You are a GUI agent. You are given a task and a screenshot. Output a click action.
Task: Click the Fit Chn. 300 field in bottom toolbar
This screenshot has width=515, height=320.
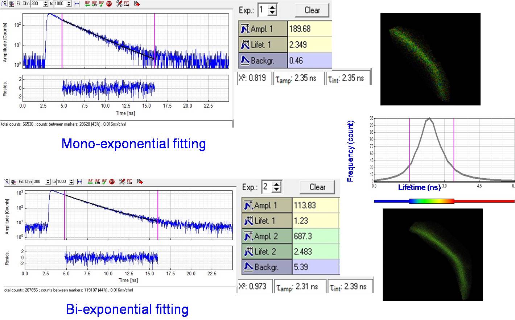point(40,182)
